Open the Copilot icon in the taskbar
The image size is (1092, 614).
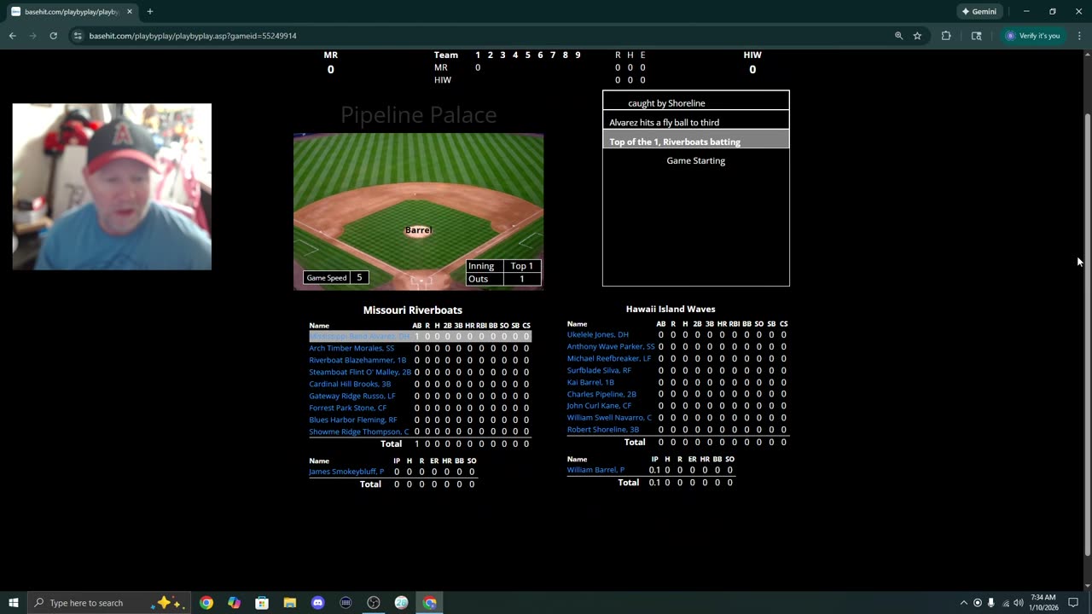pyautogui.click(x=235, y=603)
